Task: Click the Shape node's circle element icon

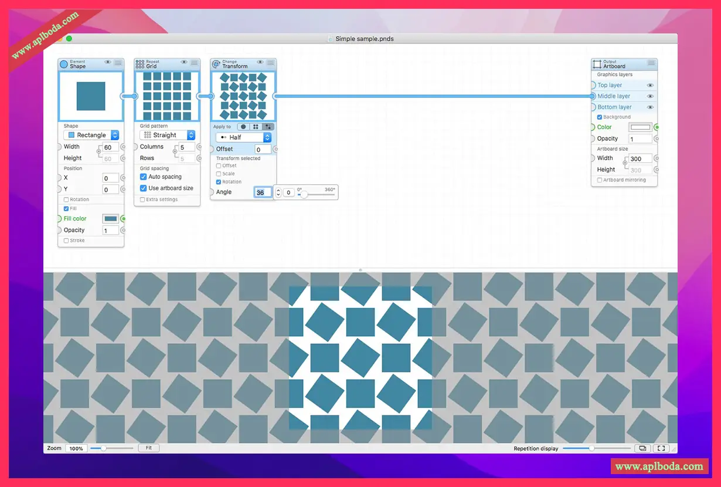Action: pyautogui.click(x=64, y=64)
